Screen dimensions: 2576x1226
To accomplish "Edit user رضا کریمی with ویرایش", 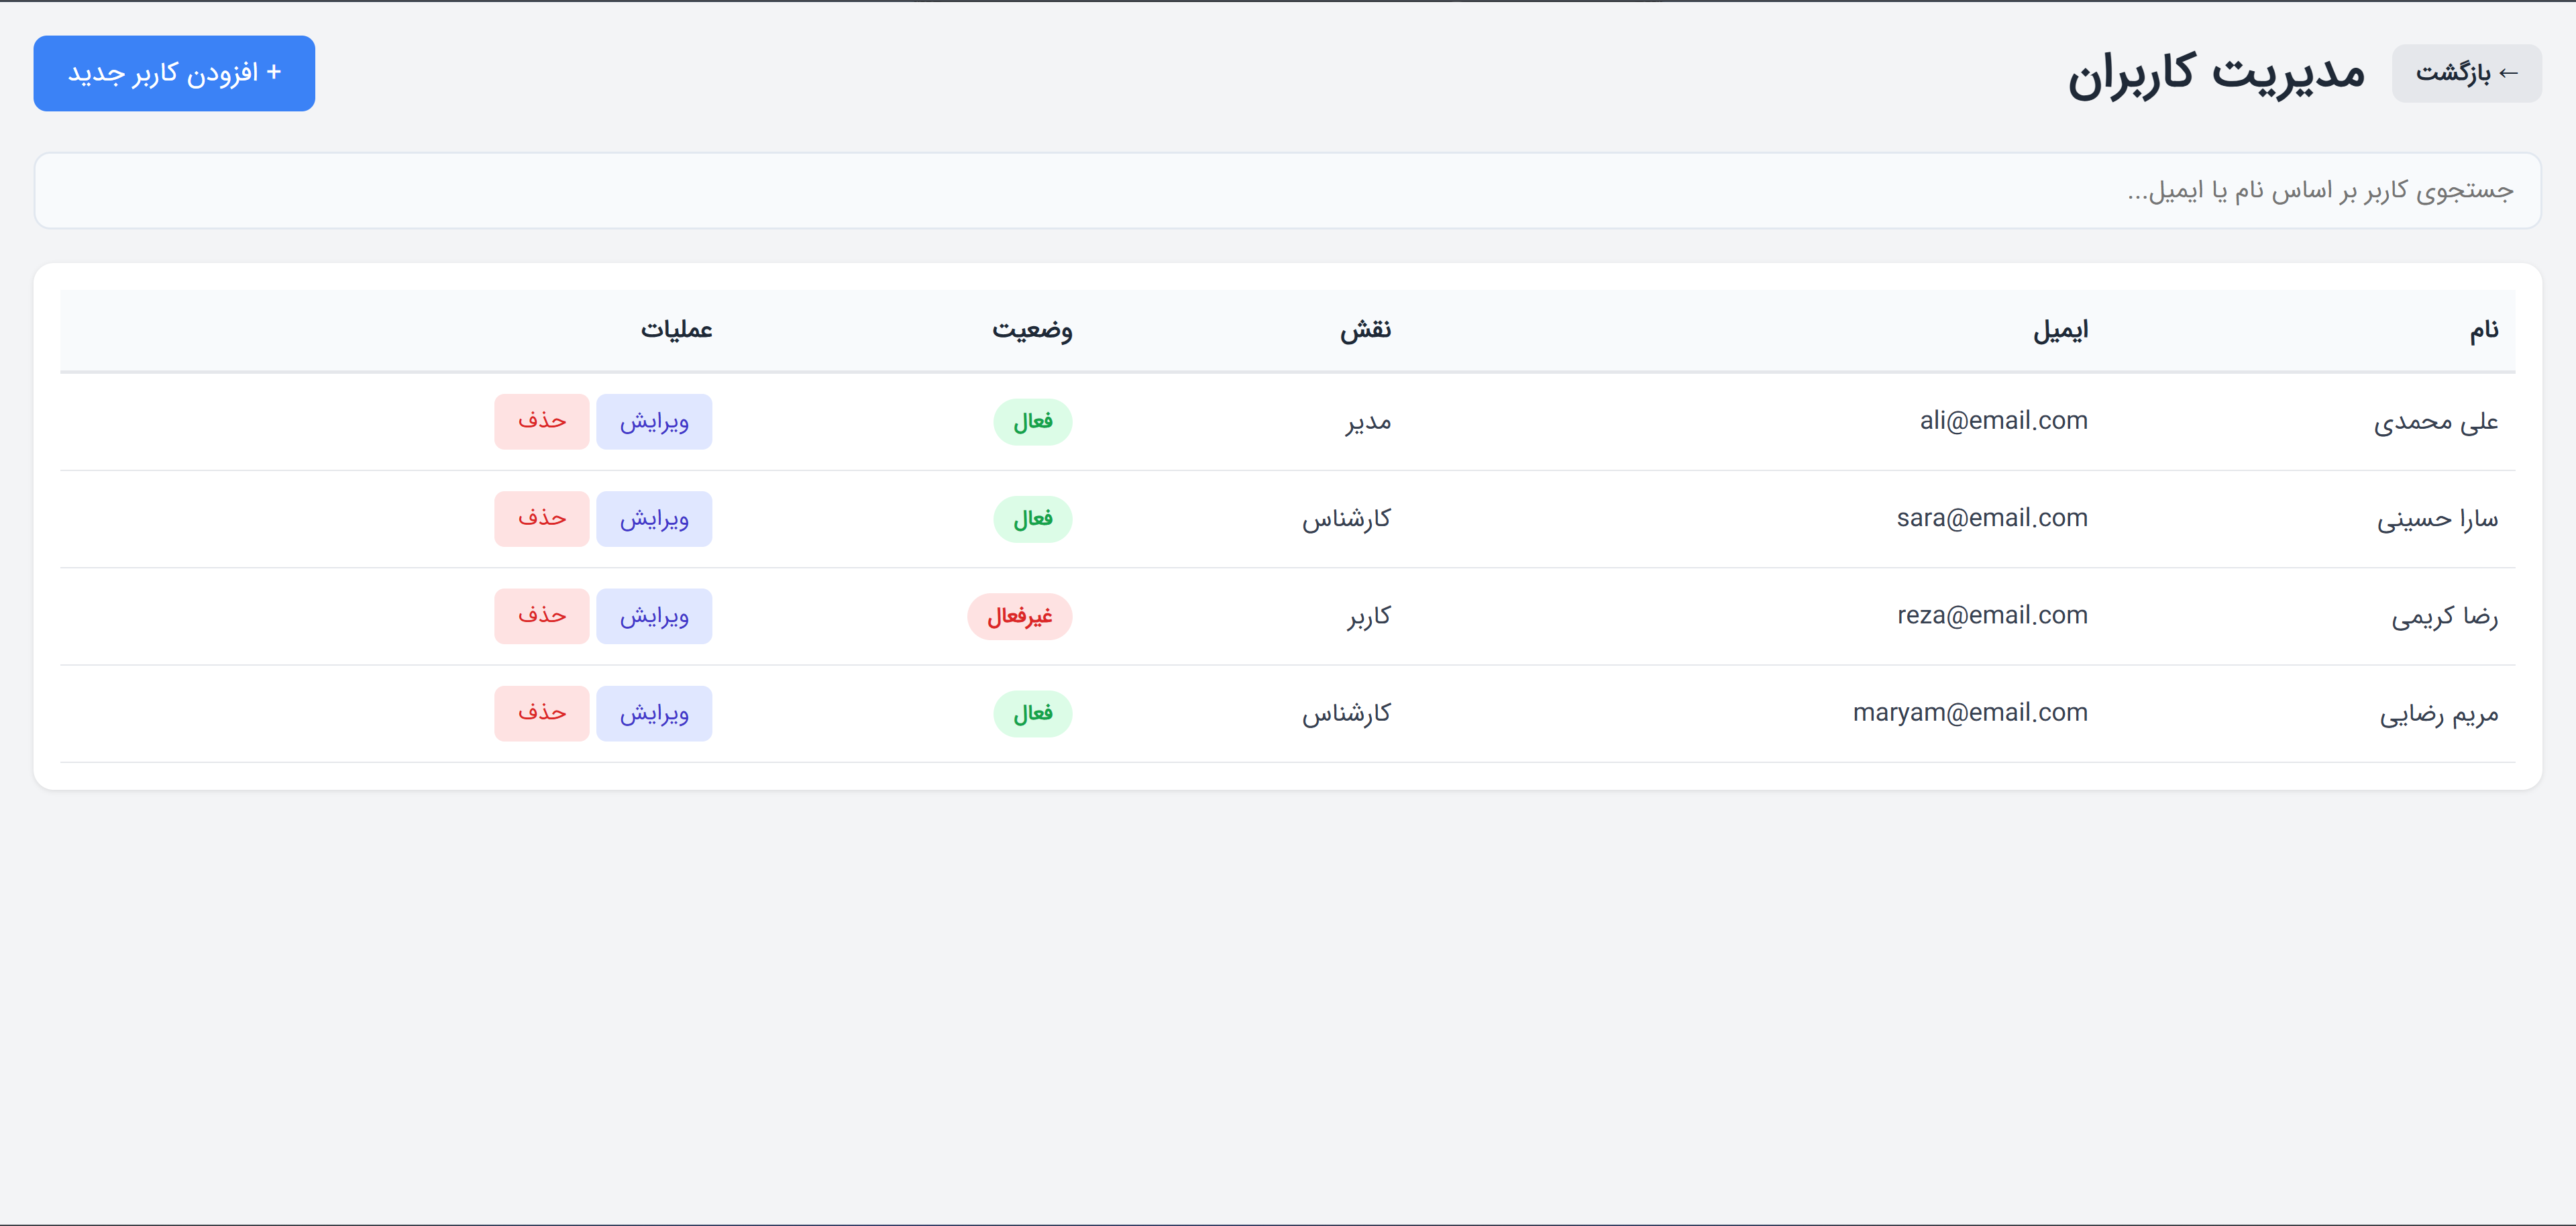I will 654,615.
